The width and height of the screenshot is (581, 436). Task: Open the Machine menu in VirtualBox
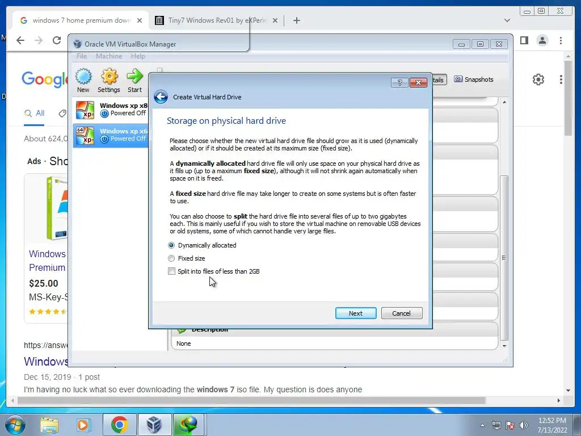pyautogui.click(x=109, y=56)
